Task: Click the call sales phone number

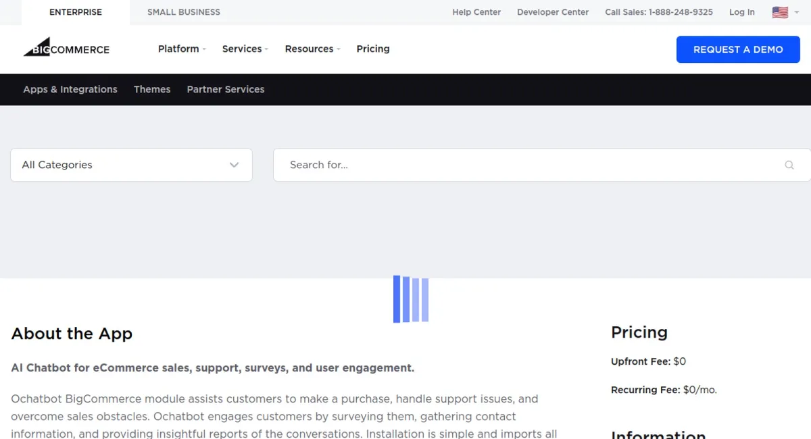Action: pos(659,11)
